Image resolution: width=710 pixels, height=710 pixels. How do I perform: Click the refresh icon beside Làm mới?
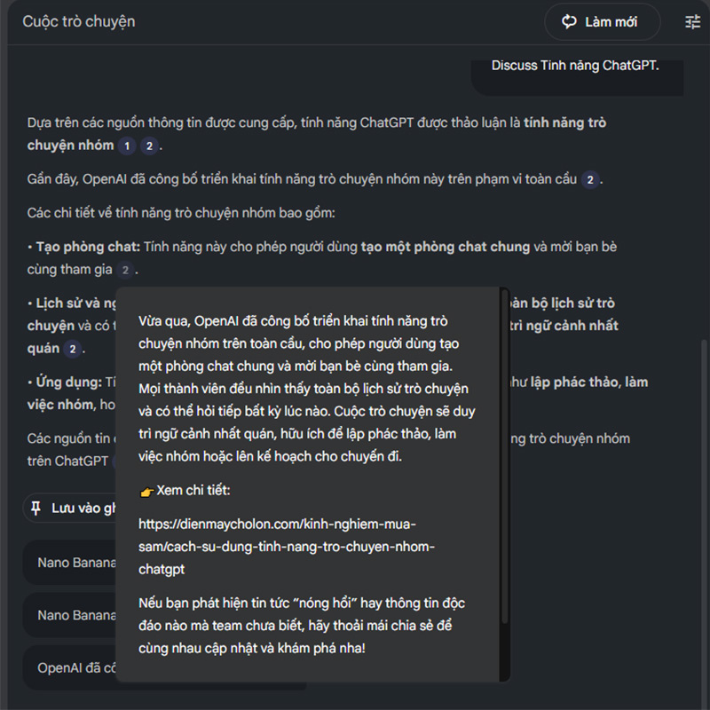tap(569, 22)
